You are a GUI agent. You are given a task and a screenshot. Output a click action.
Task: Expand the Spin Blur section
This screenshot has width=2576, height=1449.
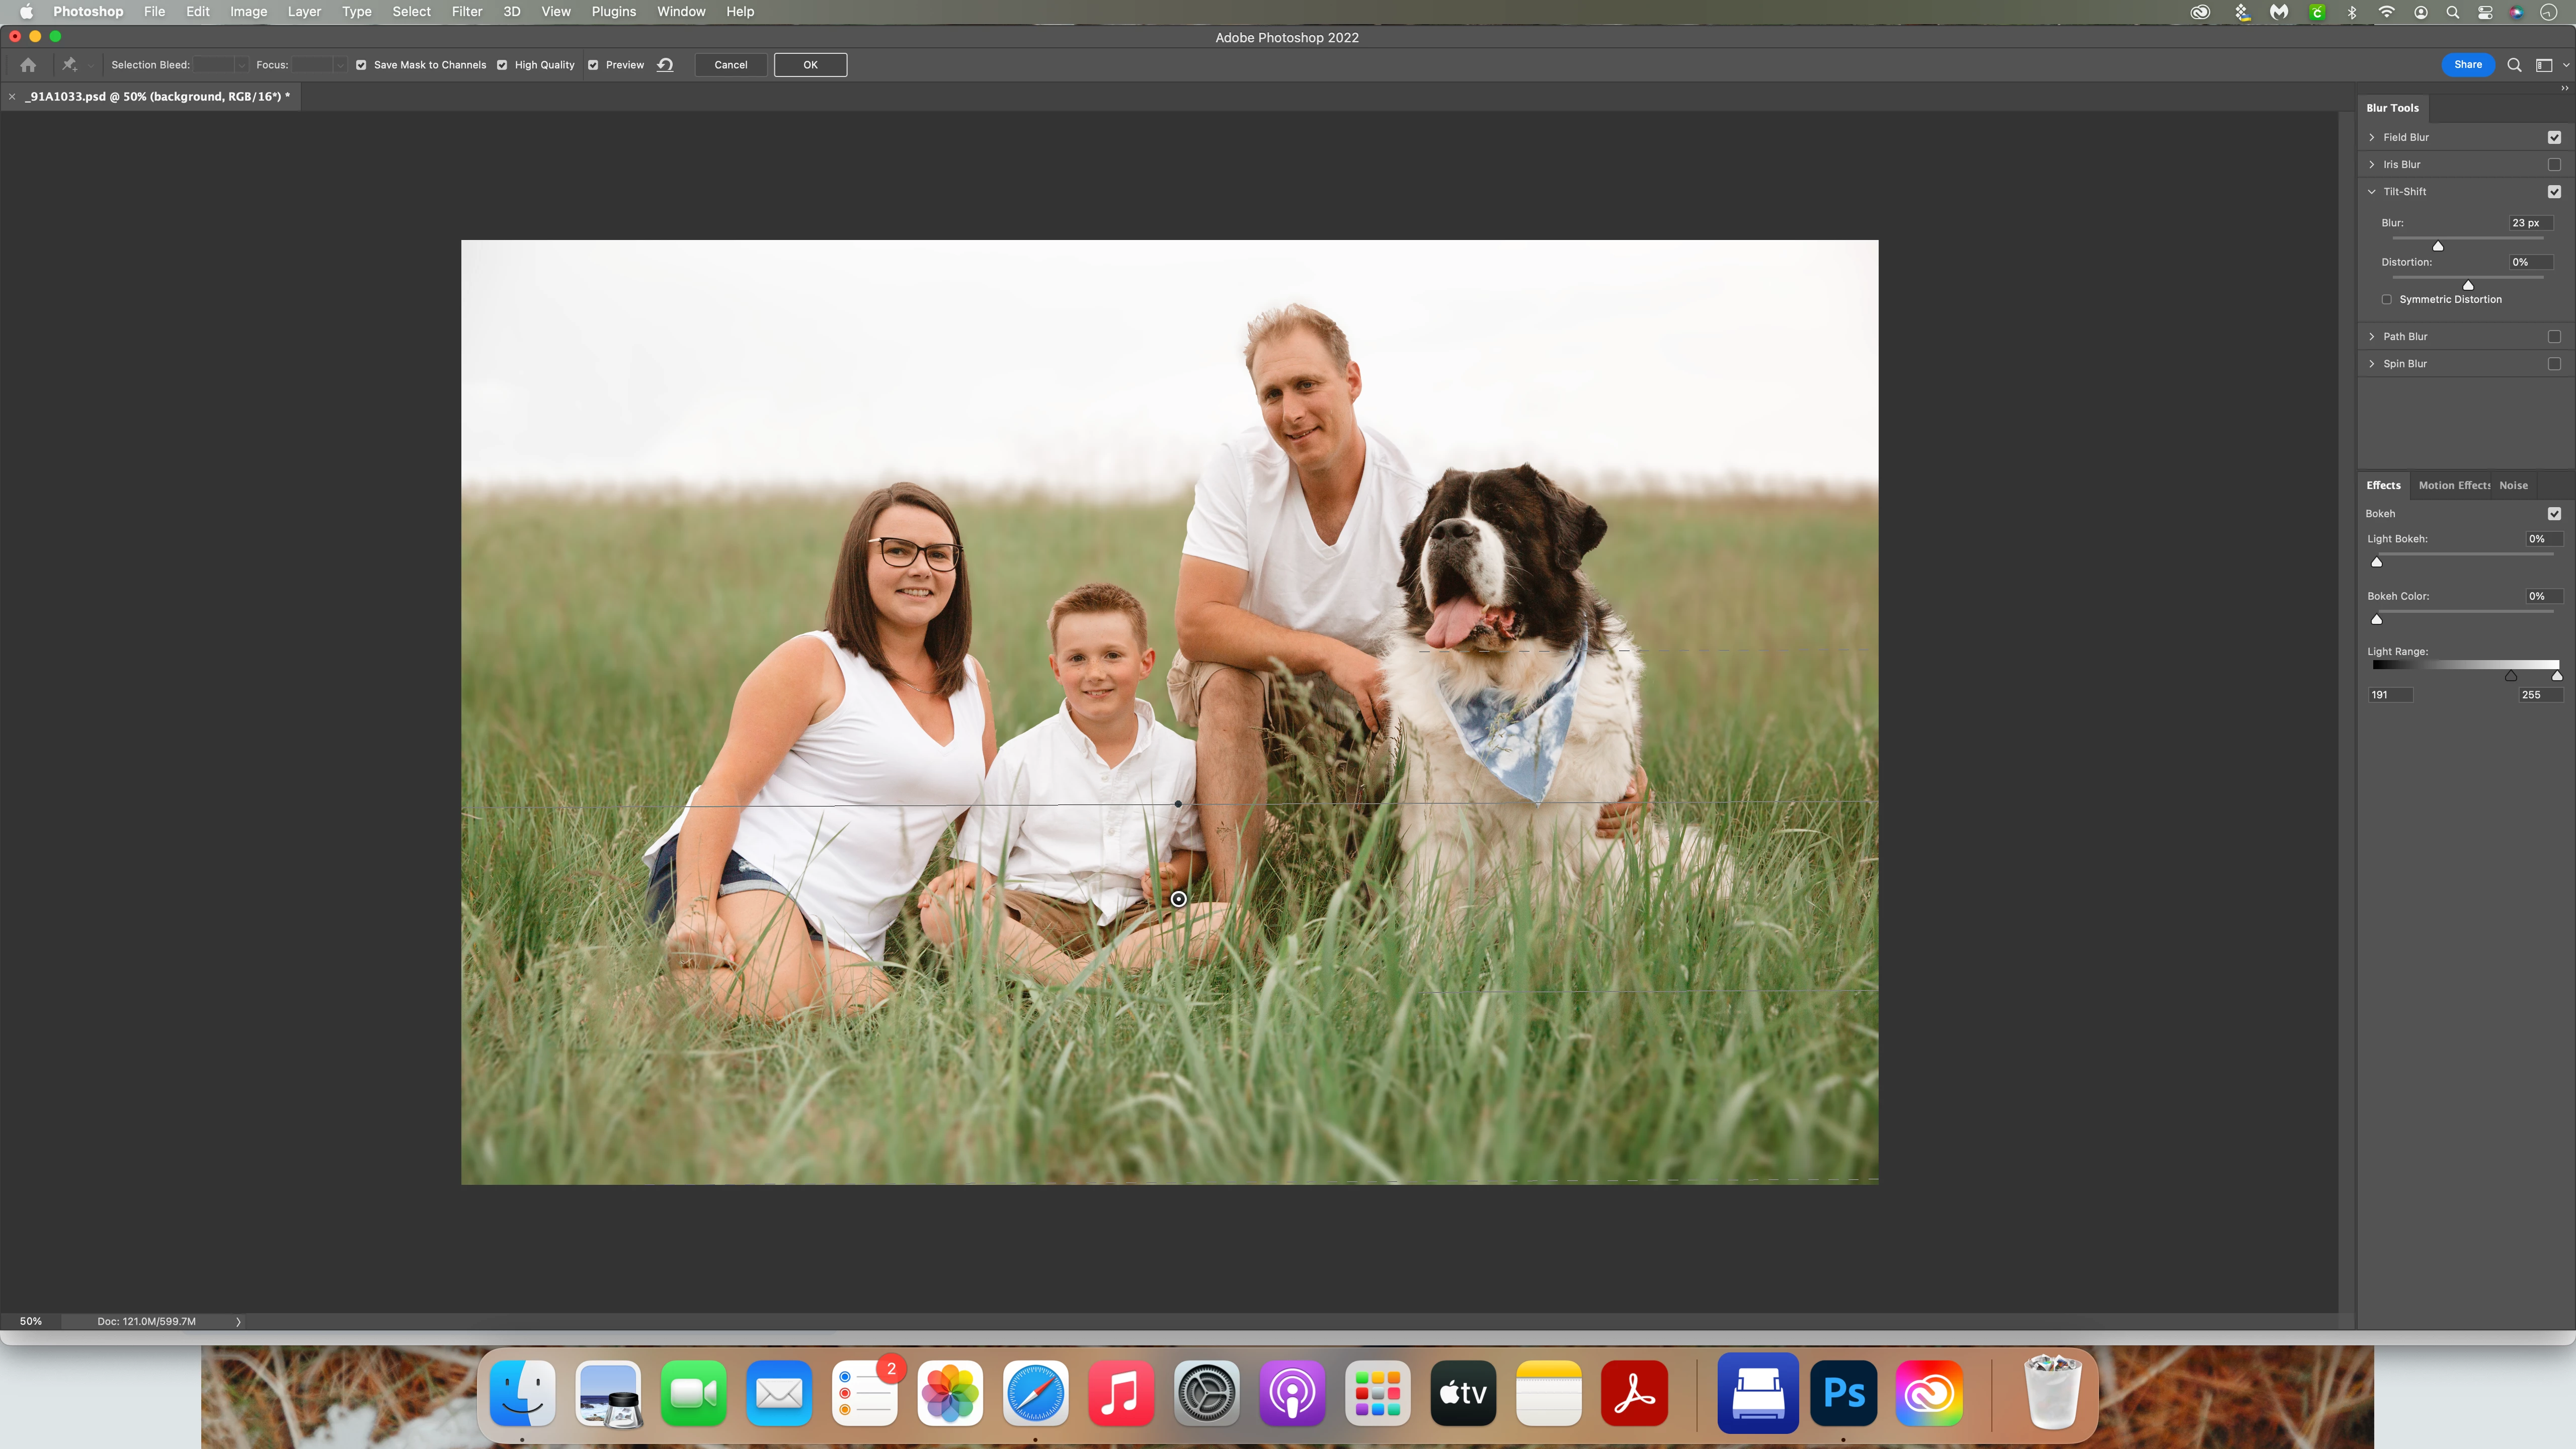(2371, 364)
